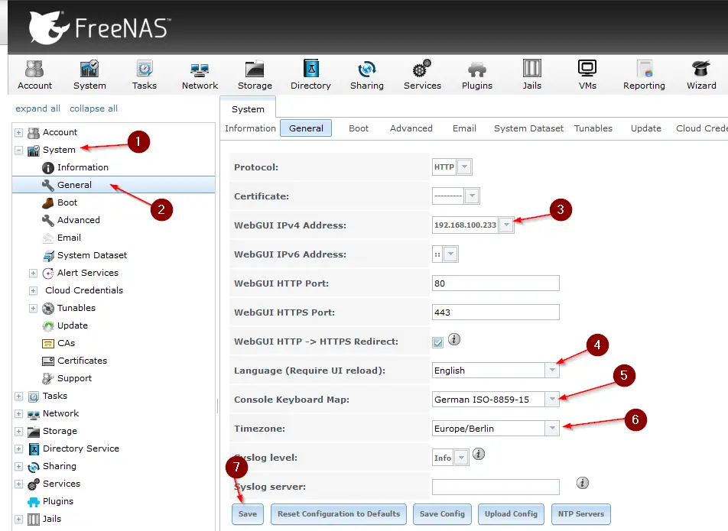Switch to the General tab
This screenshot has width=728, height=531.
(306, 128)
